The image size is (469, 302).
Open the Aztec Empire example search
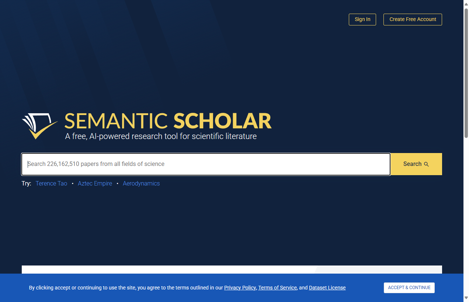tap(95, 183)
